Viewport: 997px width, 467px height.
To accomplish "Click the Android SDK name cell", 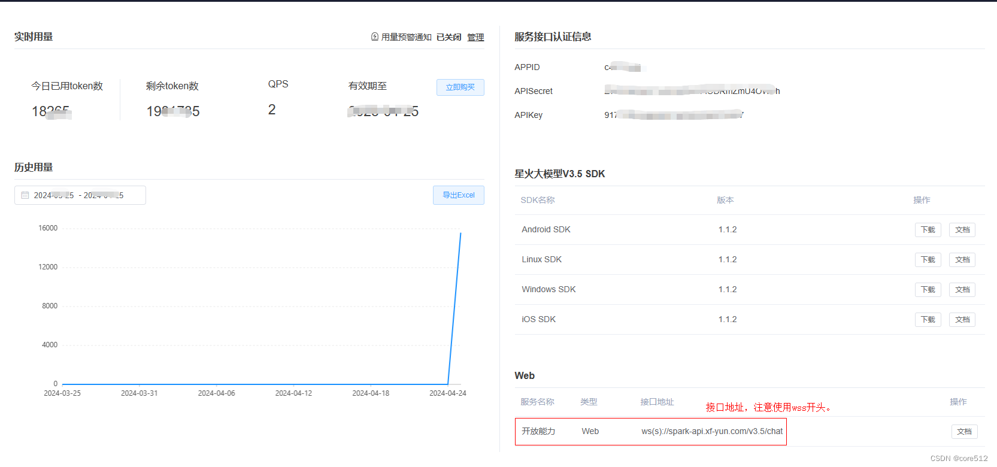I will (546, 229).
